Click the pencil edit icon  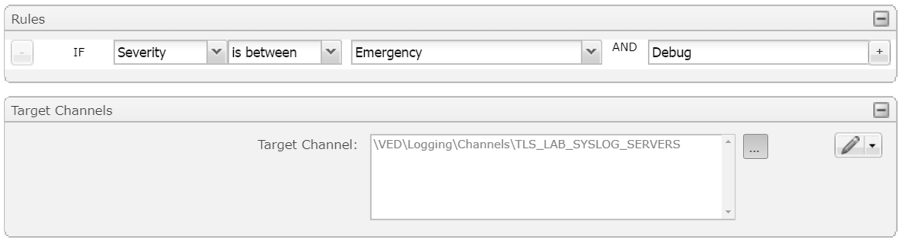(x=850, y=145)
